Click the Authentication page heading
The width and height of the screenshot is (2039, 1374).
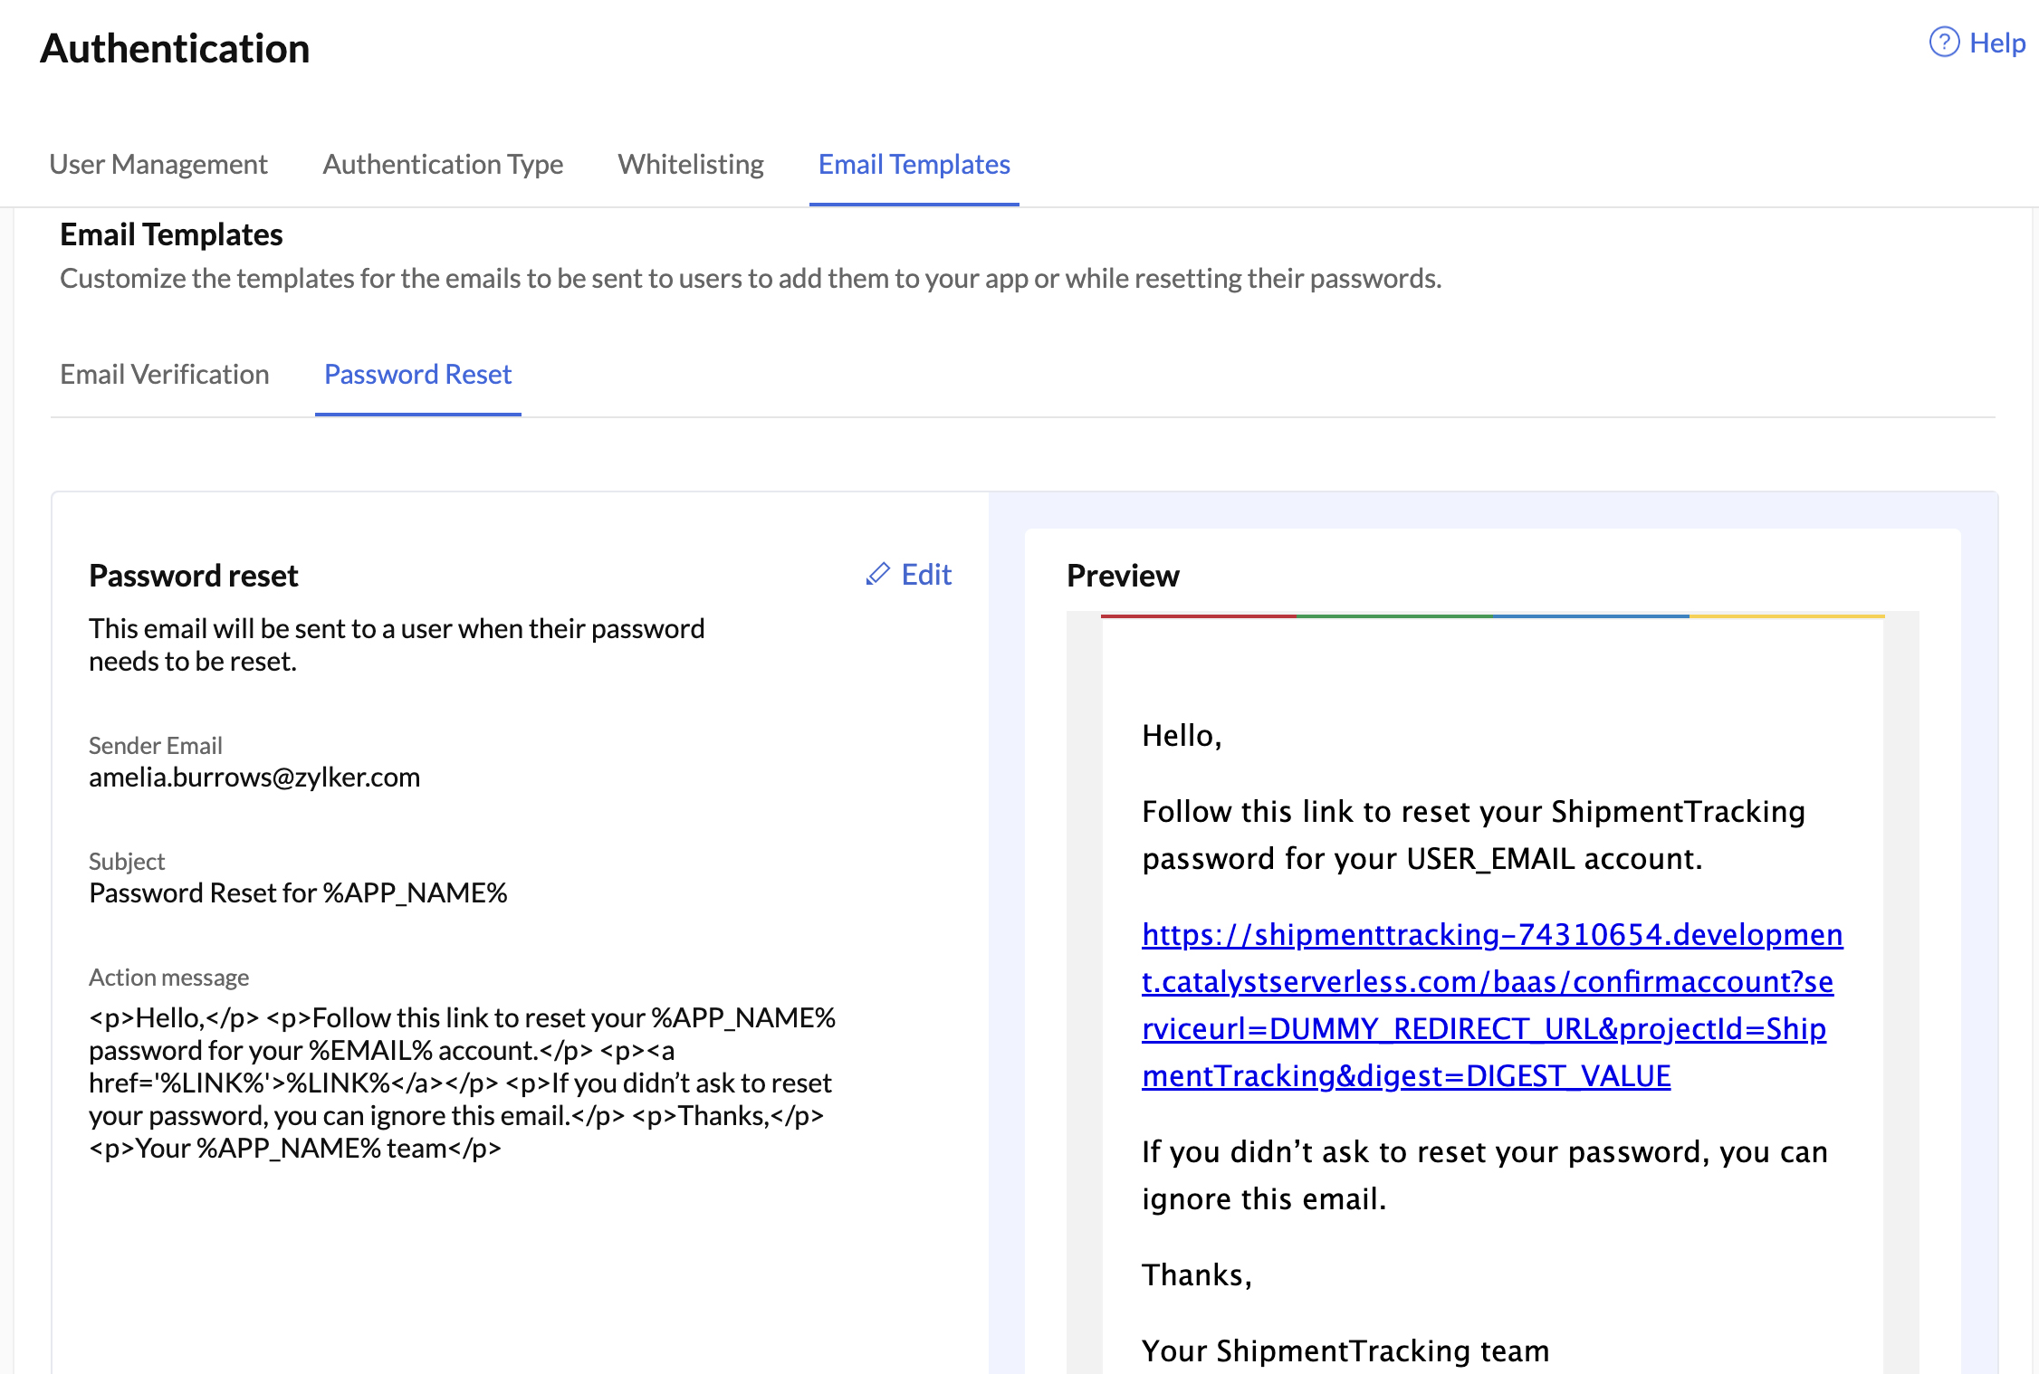[x=176, y=48]
